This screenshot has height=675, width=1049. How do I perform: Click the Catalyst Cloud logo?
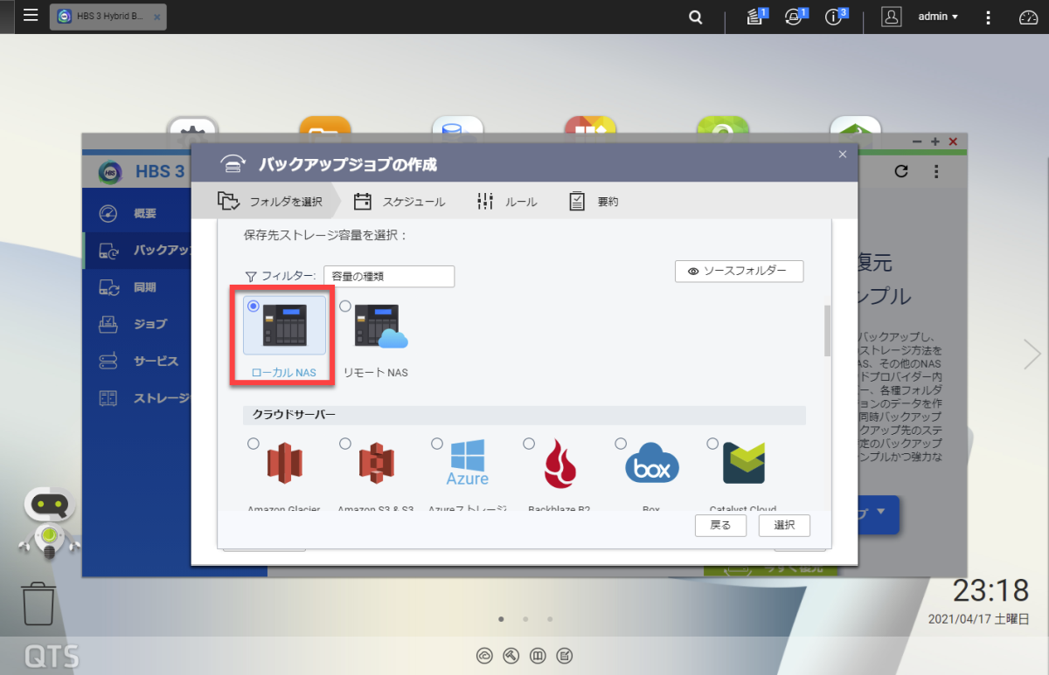point(744,464)
